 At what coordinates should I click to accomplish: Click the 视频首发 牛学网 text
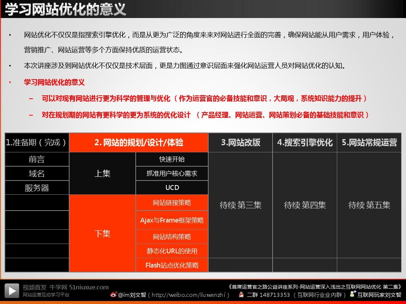pyautogui.click(x=45, y=287)
